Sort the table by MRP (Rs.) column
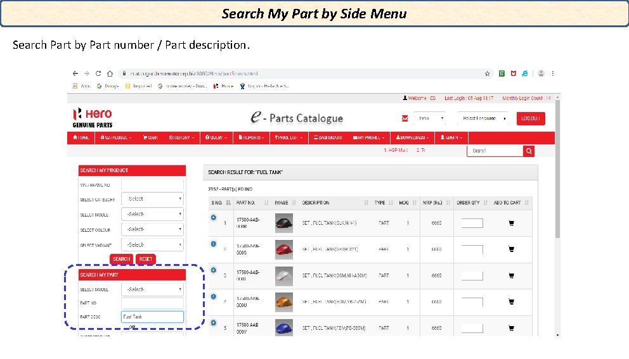 pos(436,203)
